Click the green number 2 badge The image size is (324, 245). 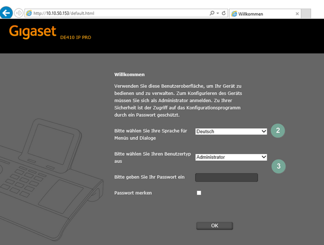point(278,130)
